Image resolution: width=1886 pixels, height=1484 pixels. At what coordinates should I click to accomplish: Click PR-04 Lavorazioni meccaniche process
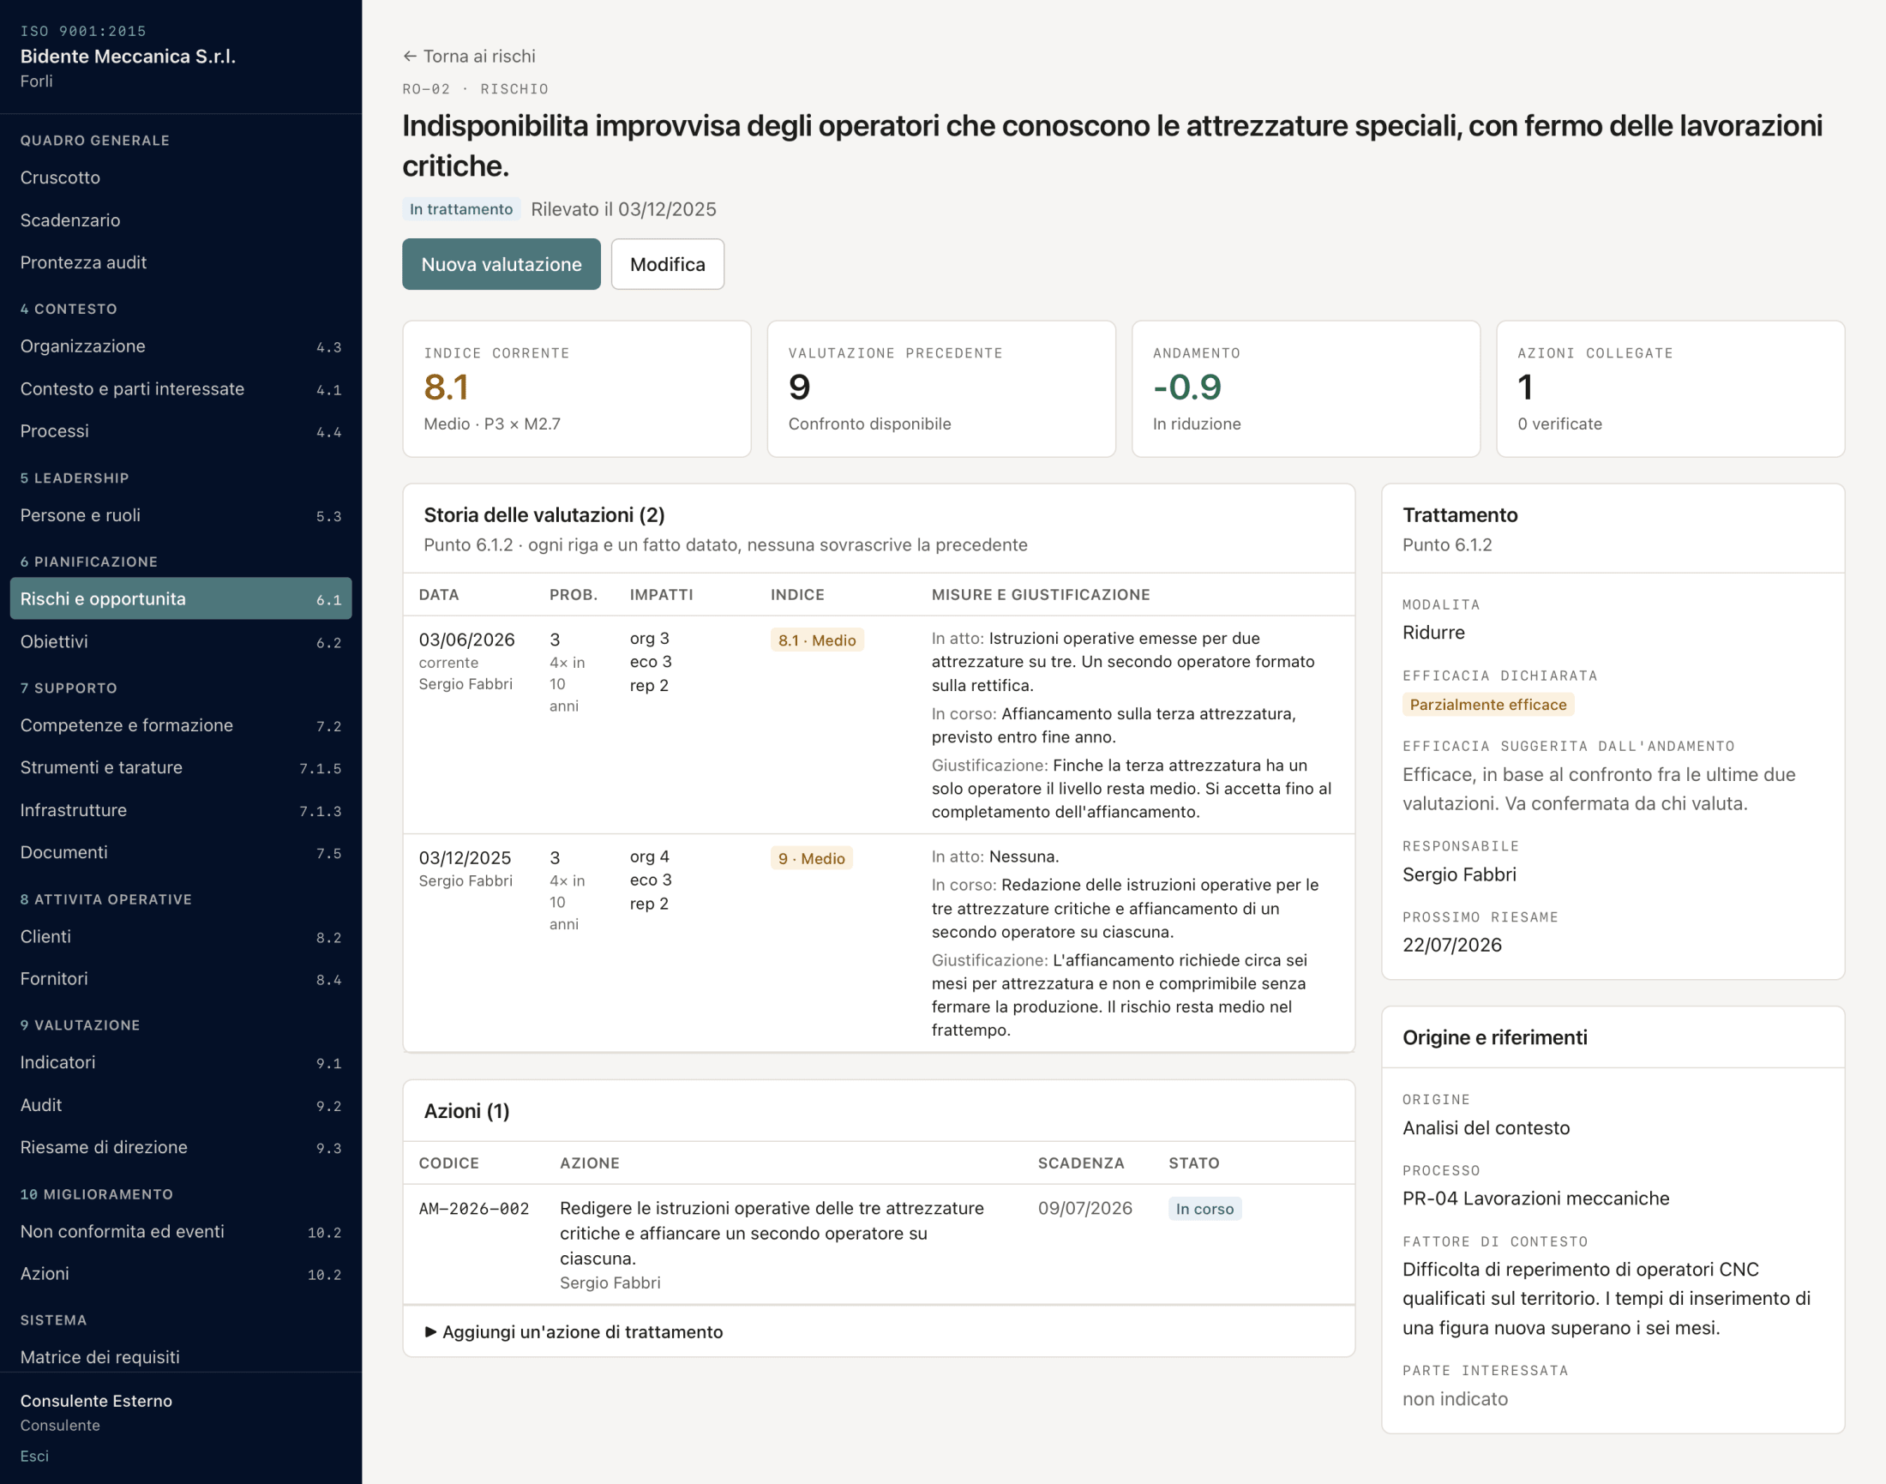(x=1536, y=1199)
